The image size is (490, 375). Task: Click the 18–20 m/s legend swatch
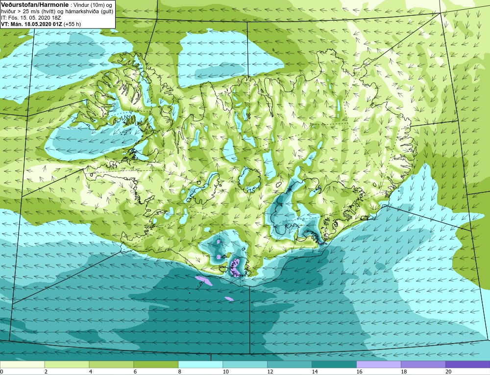pos(423,364)
